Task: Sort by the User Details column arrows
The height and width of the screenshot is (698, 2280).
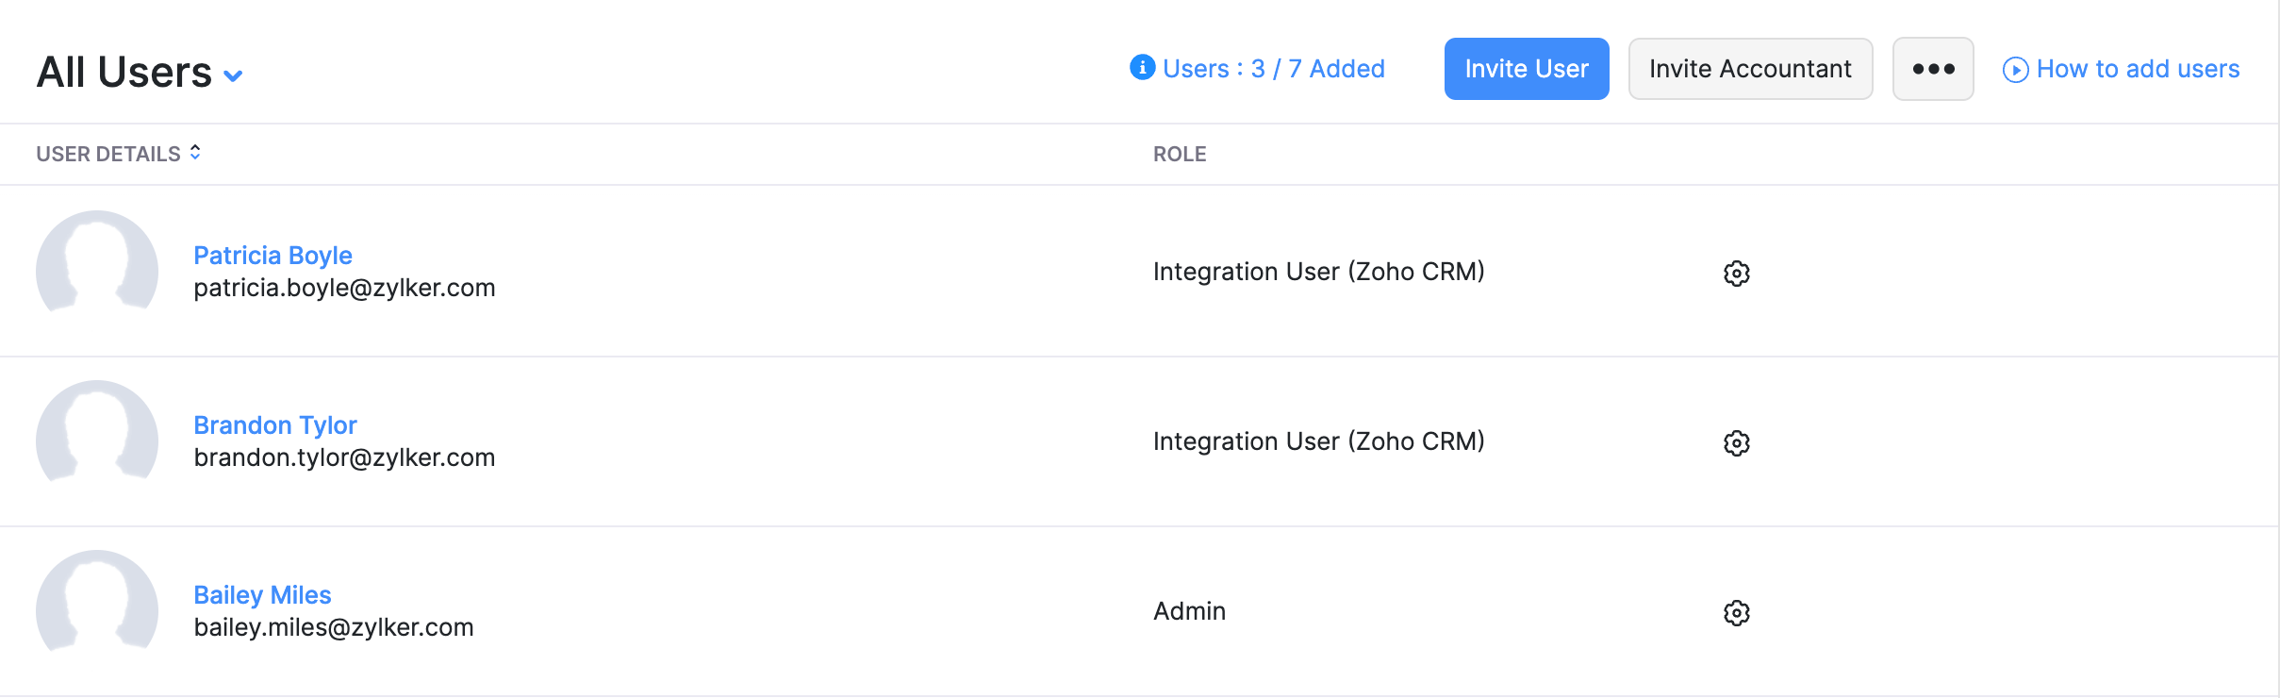Action: (195, 152)
